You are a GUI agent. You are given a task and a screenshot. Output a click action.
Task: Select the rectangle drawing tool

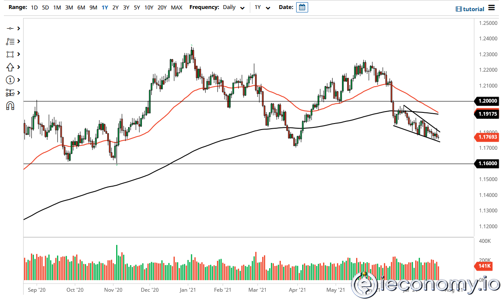tap(11, 54)
